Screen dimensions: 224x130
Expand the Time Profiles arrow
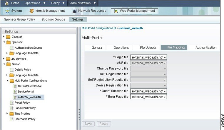point(7,113)
